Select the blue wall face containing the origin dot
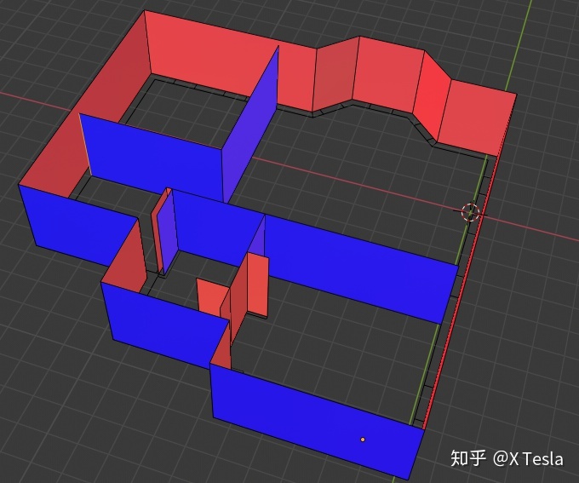 click(318, 420)
